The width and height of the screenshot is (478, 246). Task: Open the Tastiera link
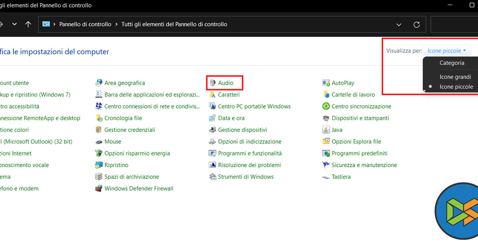(341, 177)
